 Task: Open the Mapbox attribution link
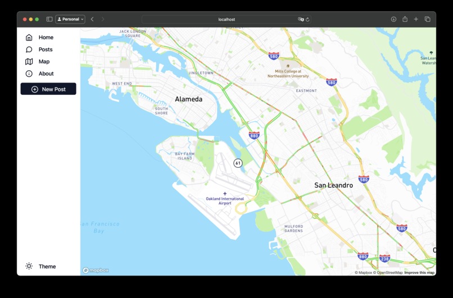tap(363, 273)
